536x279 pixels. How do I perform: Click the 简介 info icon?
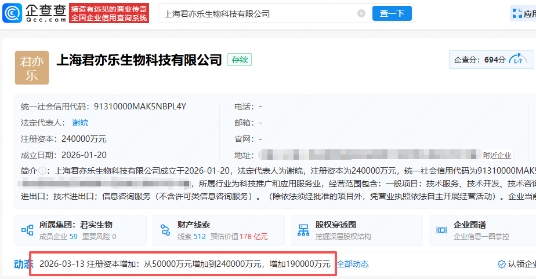42,171
